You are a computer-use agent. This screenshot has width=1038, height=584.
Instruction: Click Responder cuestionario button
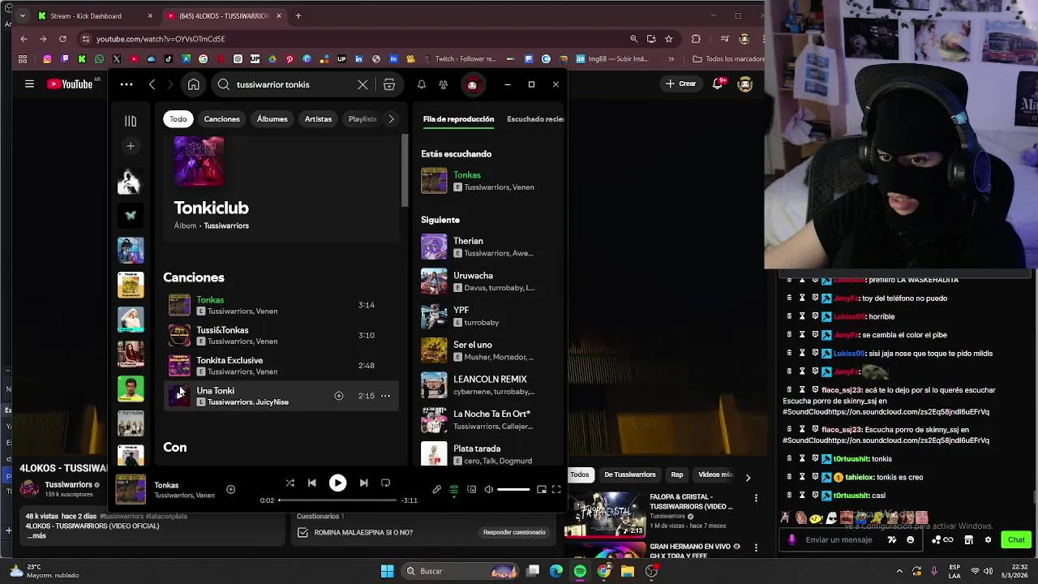(514, 532)
